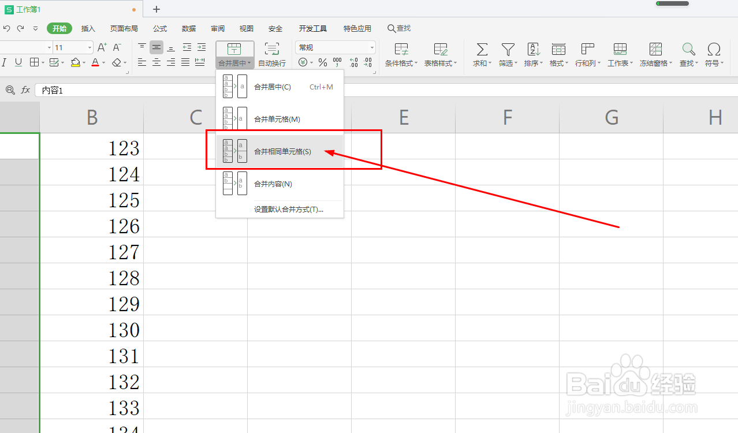Open the 数据 ribbon tab
This screenshot has width=738, height=433.
189,28
